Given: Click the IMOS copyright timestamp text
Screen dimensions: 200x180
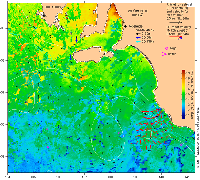Looking at the screenshot, I should [198, 138].
